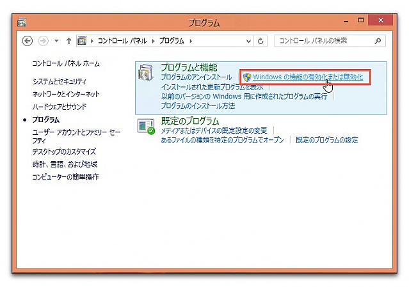Open 時計、言語、および地域 category

[x=65, y=164]
